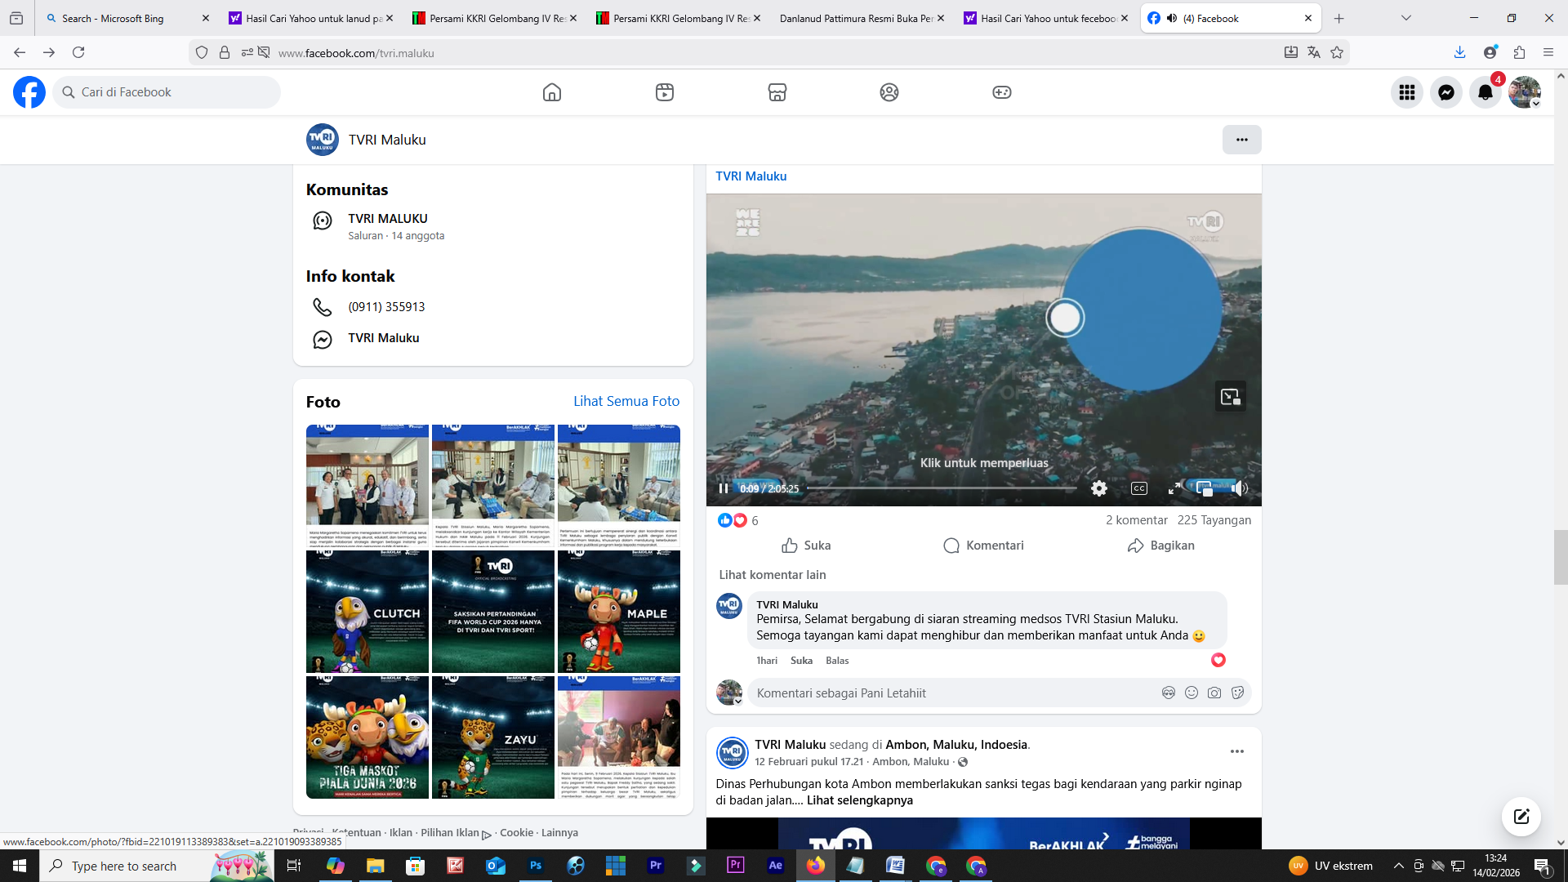Click Lihat Semua Foto link
The width and height of the screenshot is (1568, 882).
click(x=626, y=401)
